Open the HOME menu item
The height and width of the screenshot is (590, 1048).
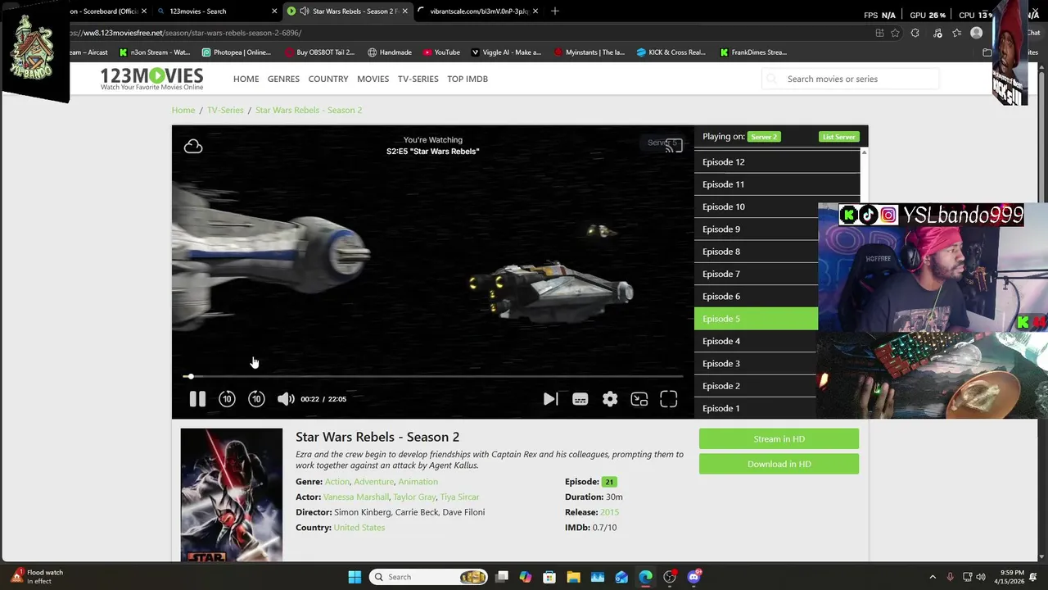coord(246,79)
